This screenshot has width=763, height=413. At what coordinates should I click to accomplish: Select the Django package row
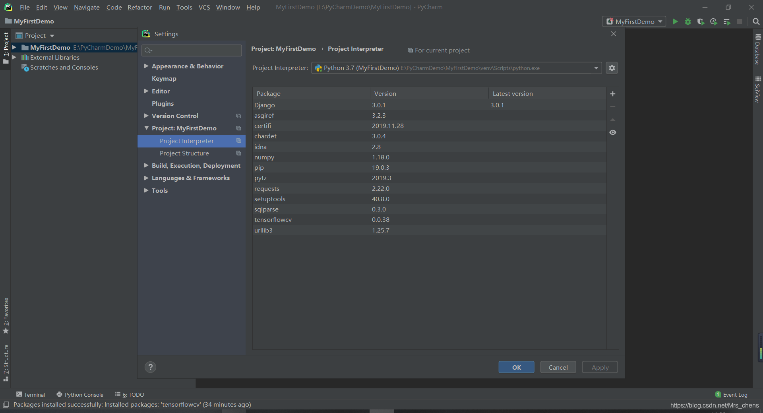(x=430, y=105)
